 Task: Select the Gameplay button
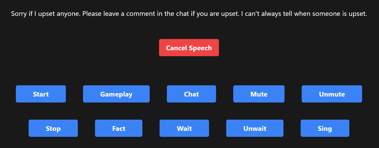[x=116, y=94]
